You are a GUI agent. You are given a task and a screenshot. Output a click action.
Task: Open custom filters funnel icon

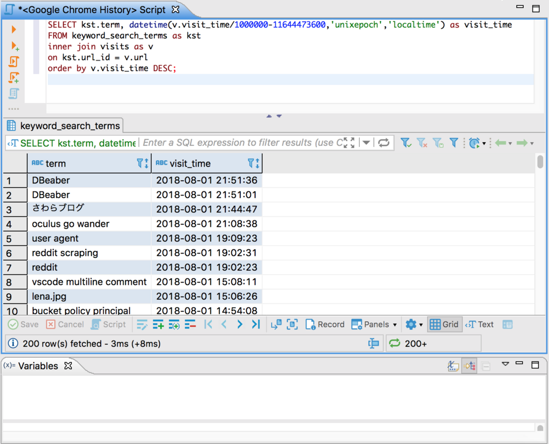click(454, 143)
